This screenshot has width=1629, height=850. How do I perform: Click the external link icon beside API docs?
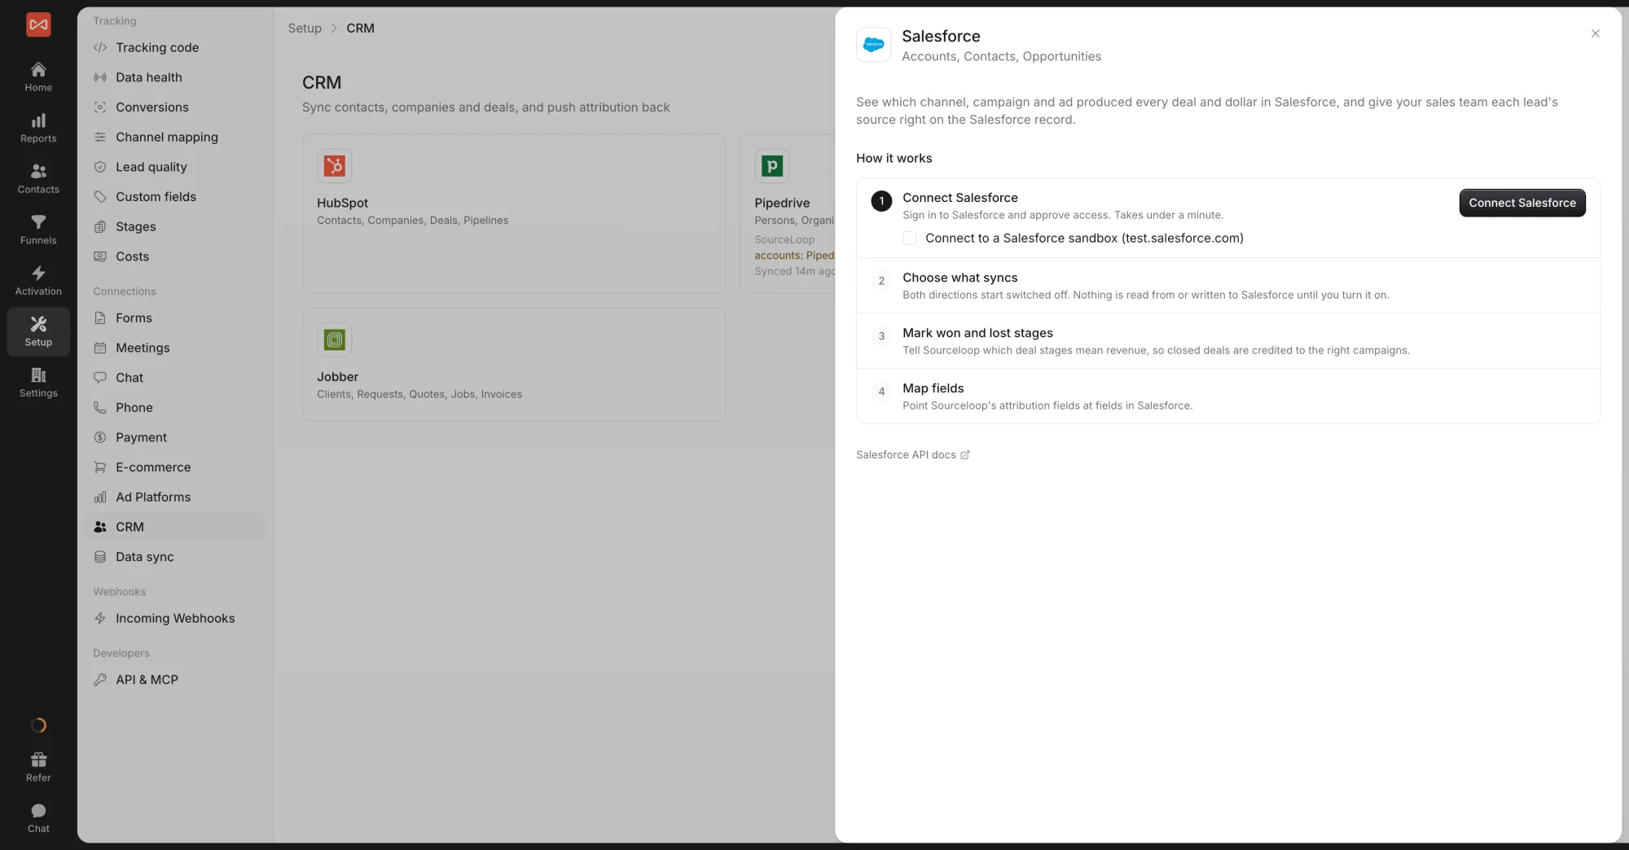coord(964,455)
